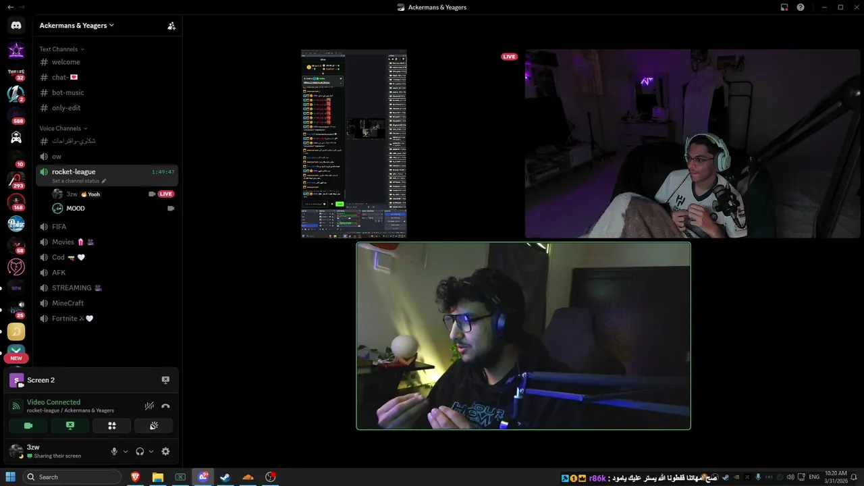
Task: Toggle tray microphone icon
Action: (x=758, y=477)
